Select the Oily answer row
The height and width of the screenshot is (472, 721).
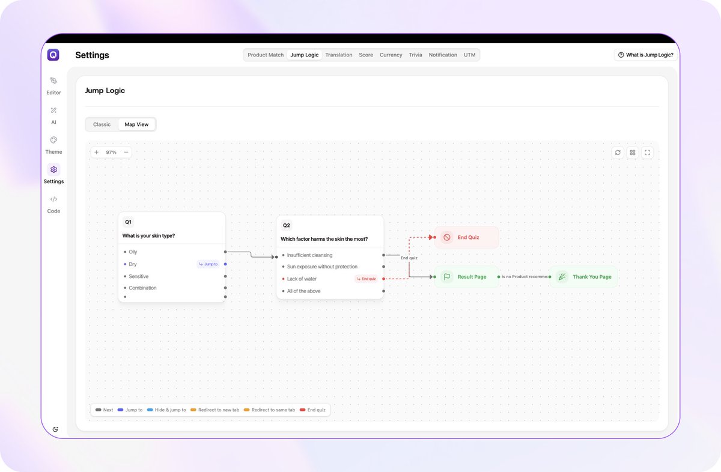pos(172,252)
